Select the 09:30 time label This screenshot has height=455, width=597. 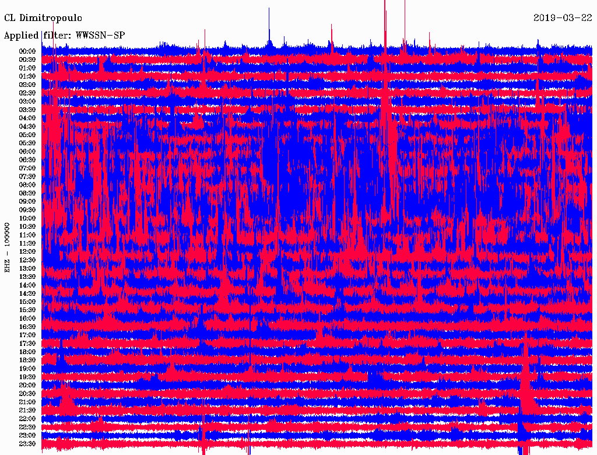(x=27, y=210)
